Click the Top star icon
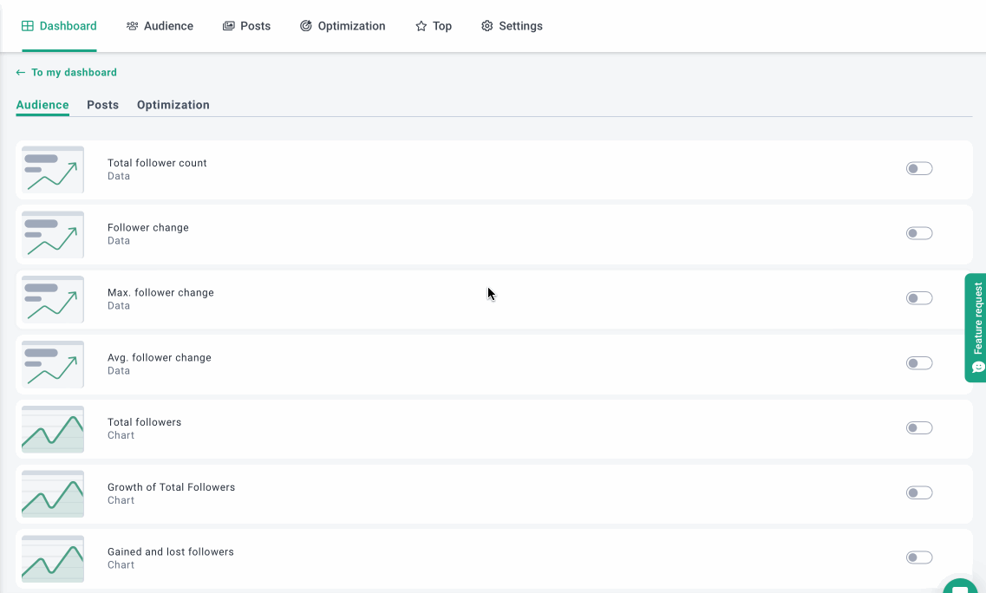The image size is (986, 593). coord(421,26)
